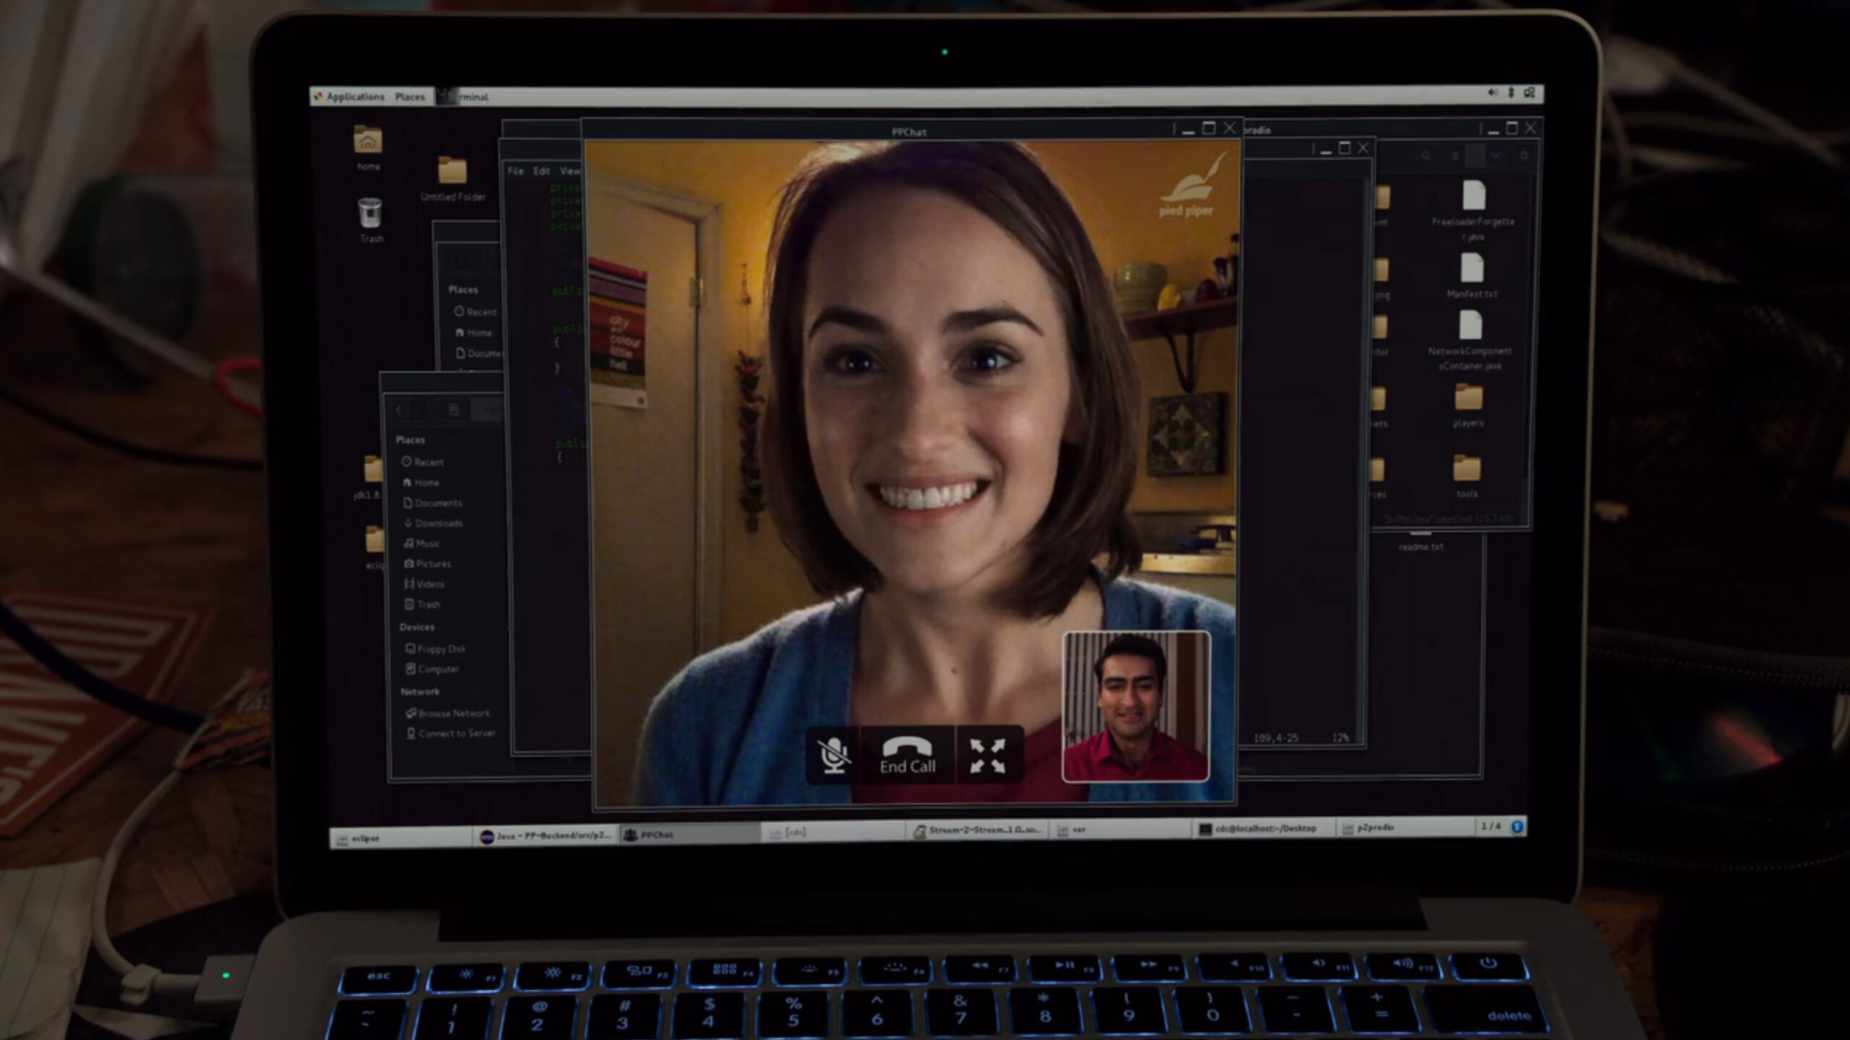Click the network icon in top panel
1850x1040 pixels.
[x=1529, y=92]
